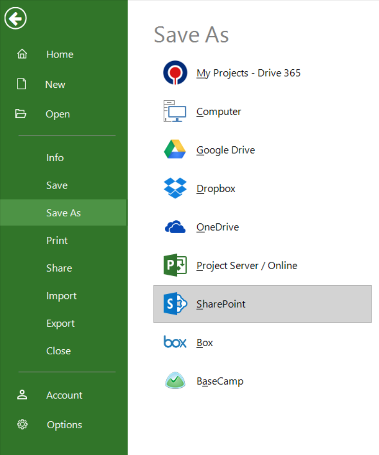Viewport: 379px width, 455px height.
Task: Go to Home in the sidebar
Action: click(x=60, y=54)
